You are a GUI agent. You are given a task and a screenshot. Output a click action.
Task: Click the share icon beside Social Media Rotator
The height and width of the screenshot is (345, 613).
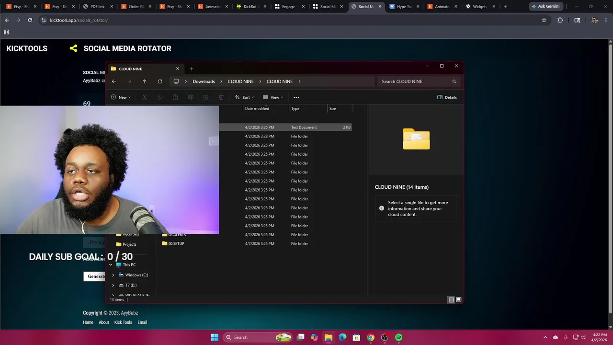coord(73,48)
